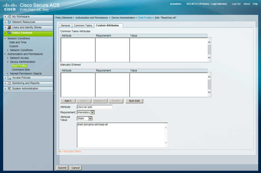Image resolution: width=261 pixels, height=173 pixels.
Task: Click the Cisco logo
Action: tap(9, 6)
